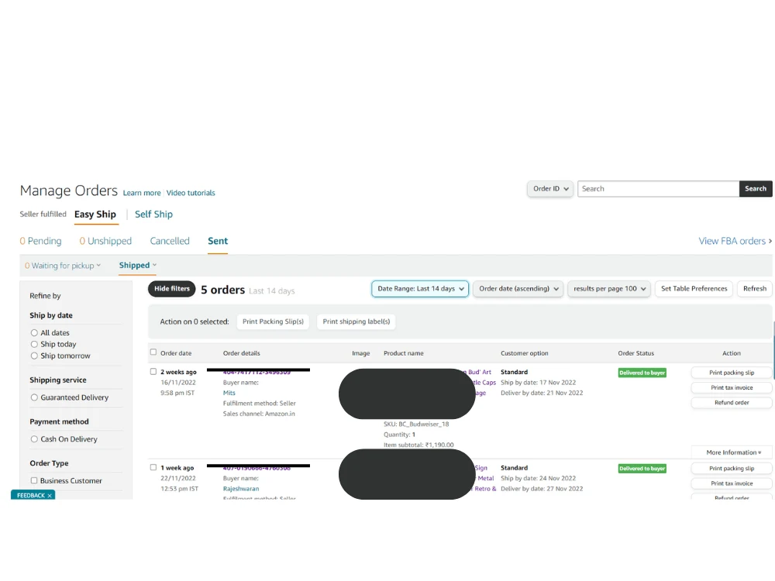
Task: Choose Guaranteed Delivery shipping service filter
Action: pyautogui.click(x=34, y=397)
